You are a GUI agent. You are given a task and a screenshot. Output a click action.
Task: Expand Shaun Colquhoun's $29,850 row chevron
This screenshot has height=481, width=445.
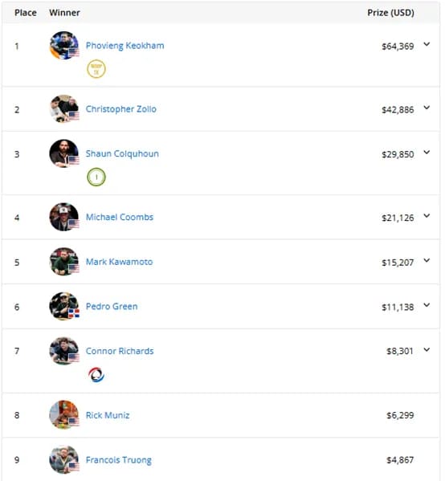point(427,153)
